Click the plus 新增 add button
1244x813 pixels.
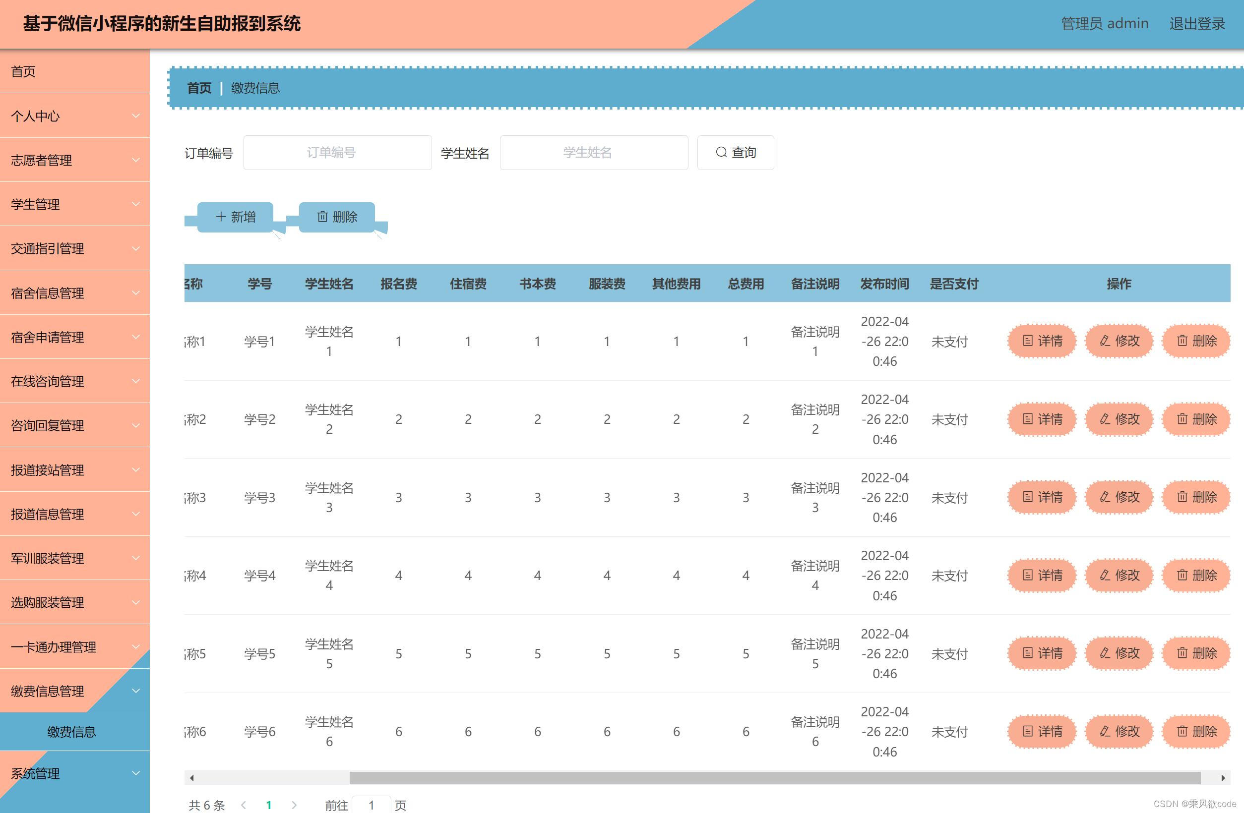click(x=235, y=217)
